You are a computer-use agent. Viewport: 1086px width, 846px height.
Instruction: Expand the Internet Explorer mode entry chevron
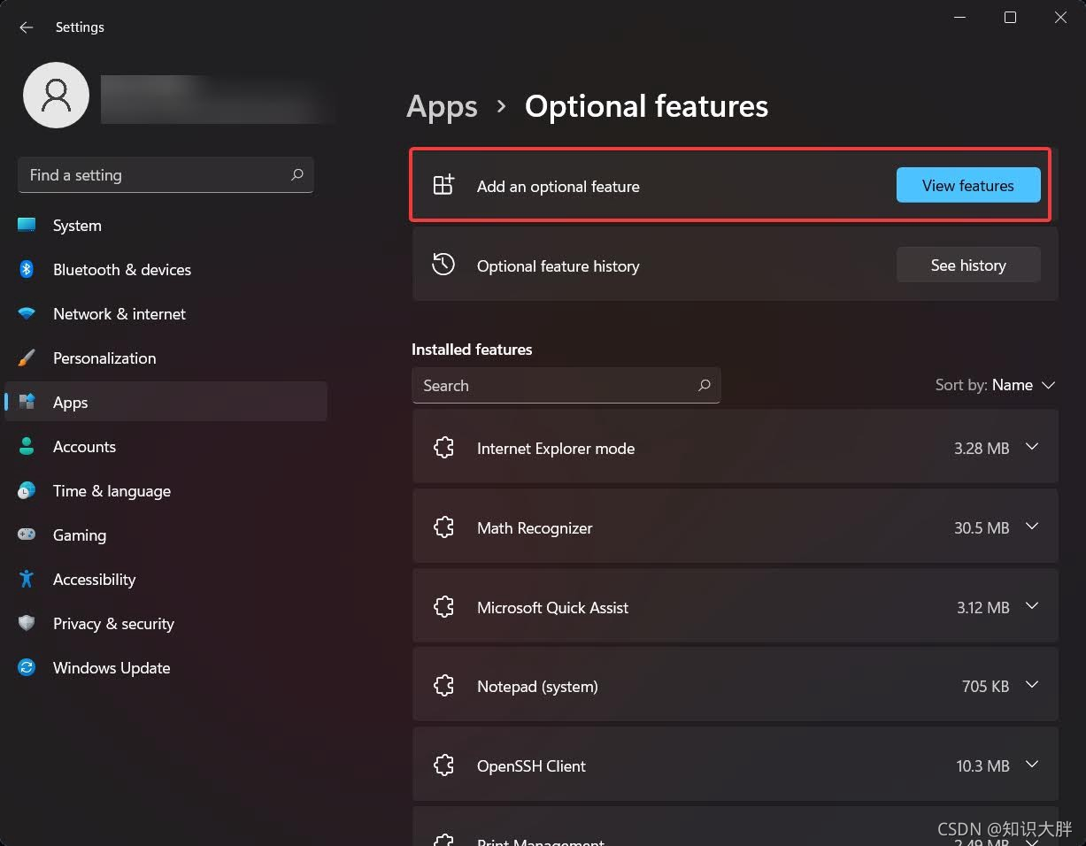1032,447
